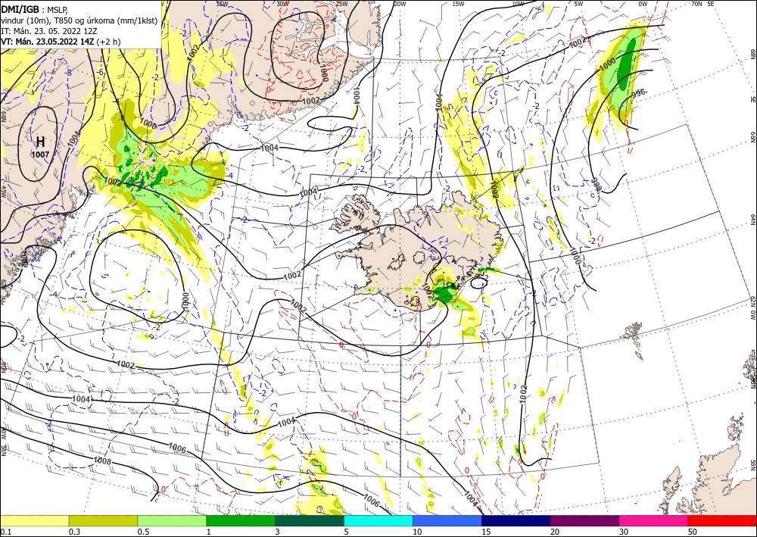
Task: Click the '25W' longitude label
Action: click(341, 4)
